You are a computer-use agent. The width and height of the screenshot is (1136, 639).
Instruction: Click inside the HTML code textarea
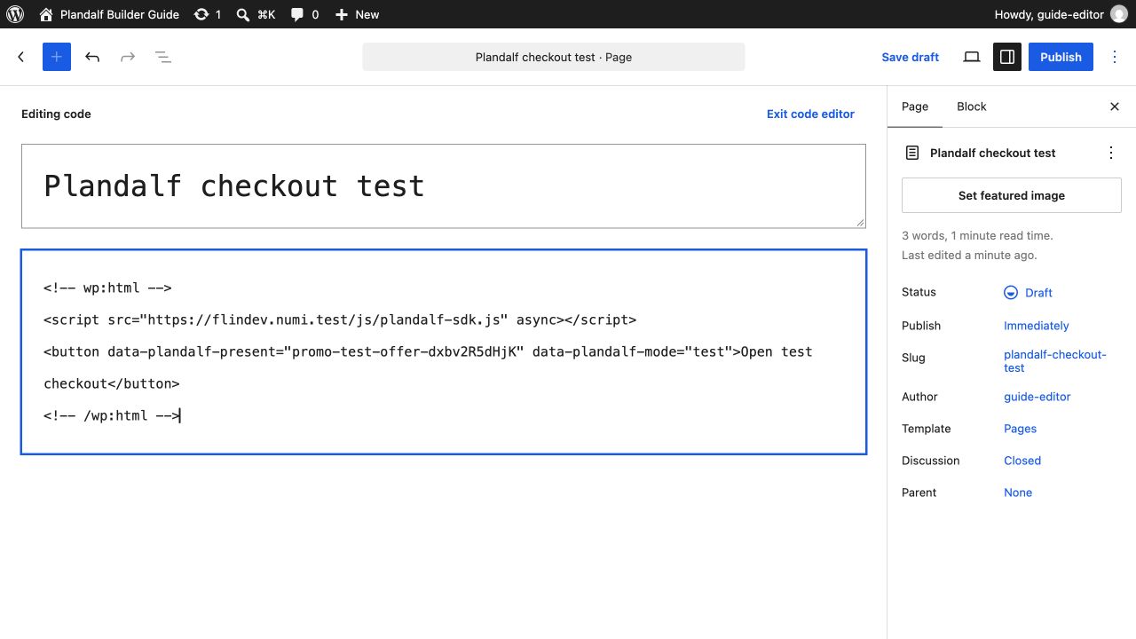(x=444, y=352)
